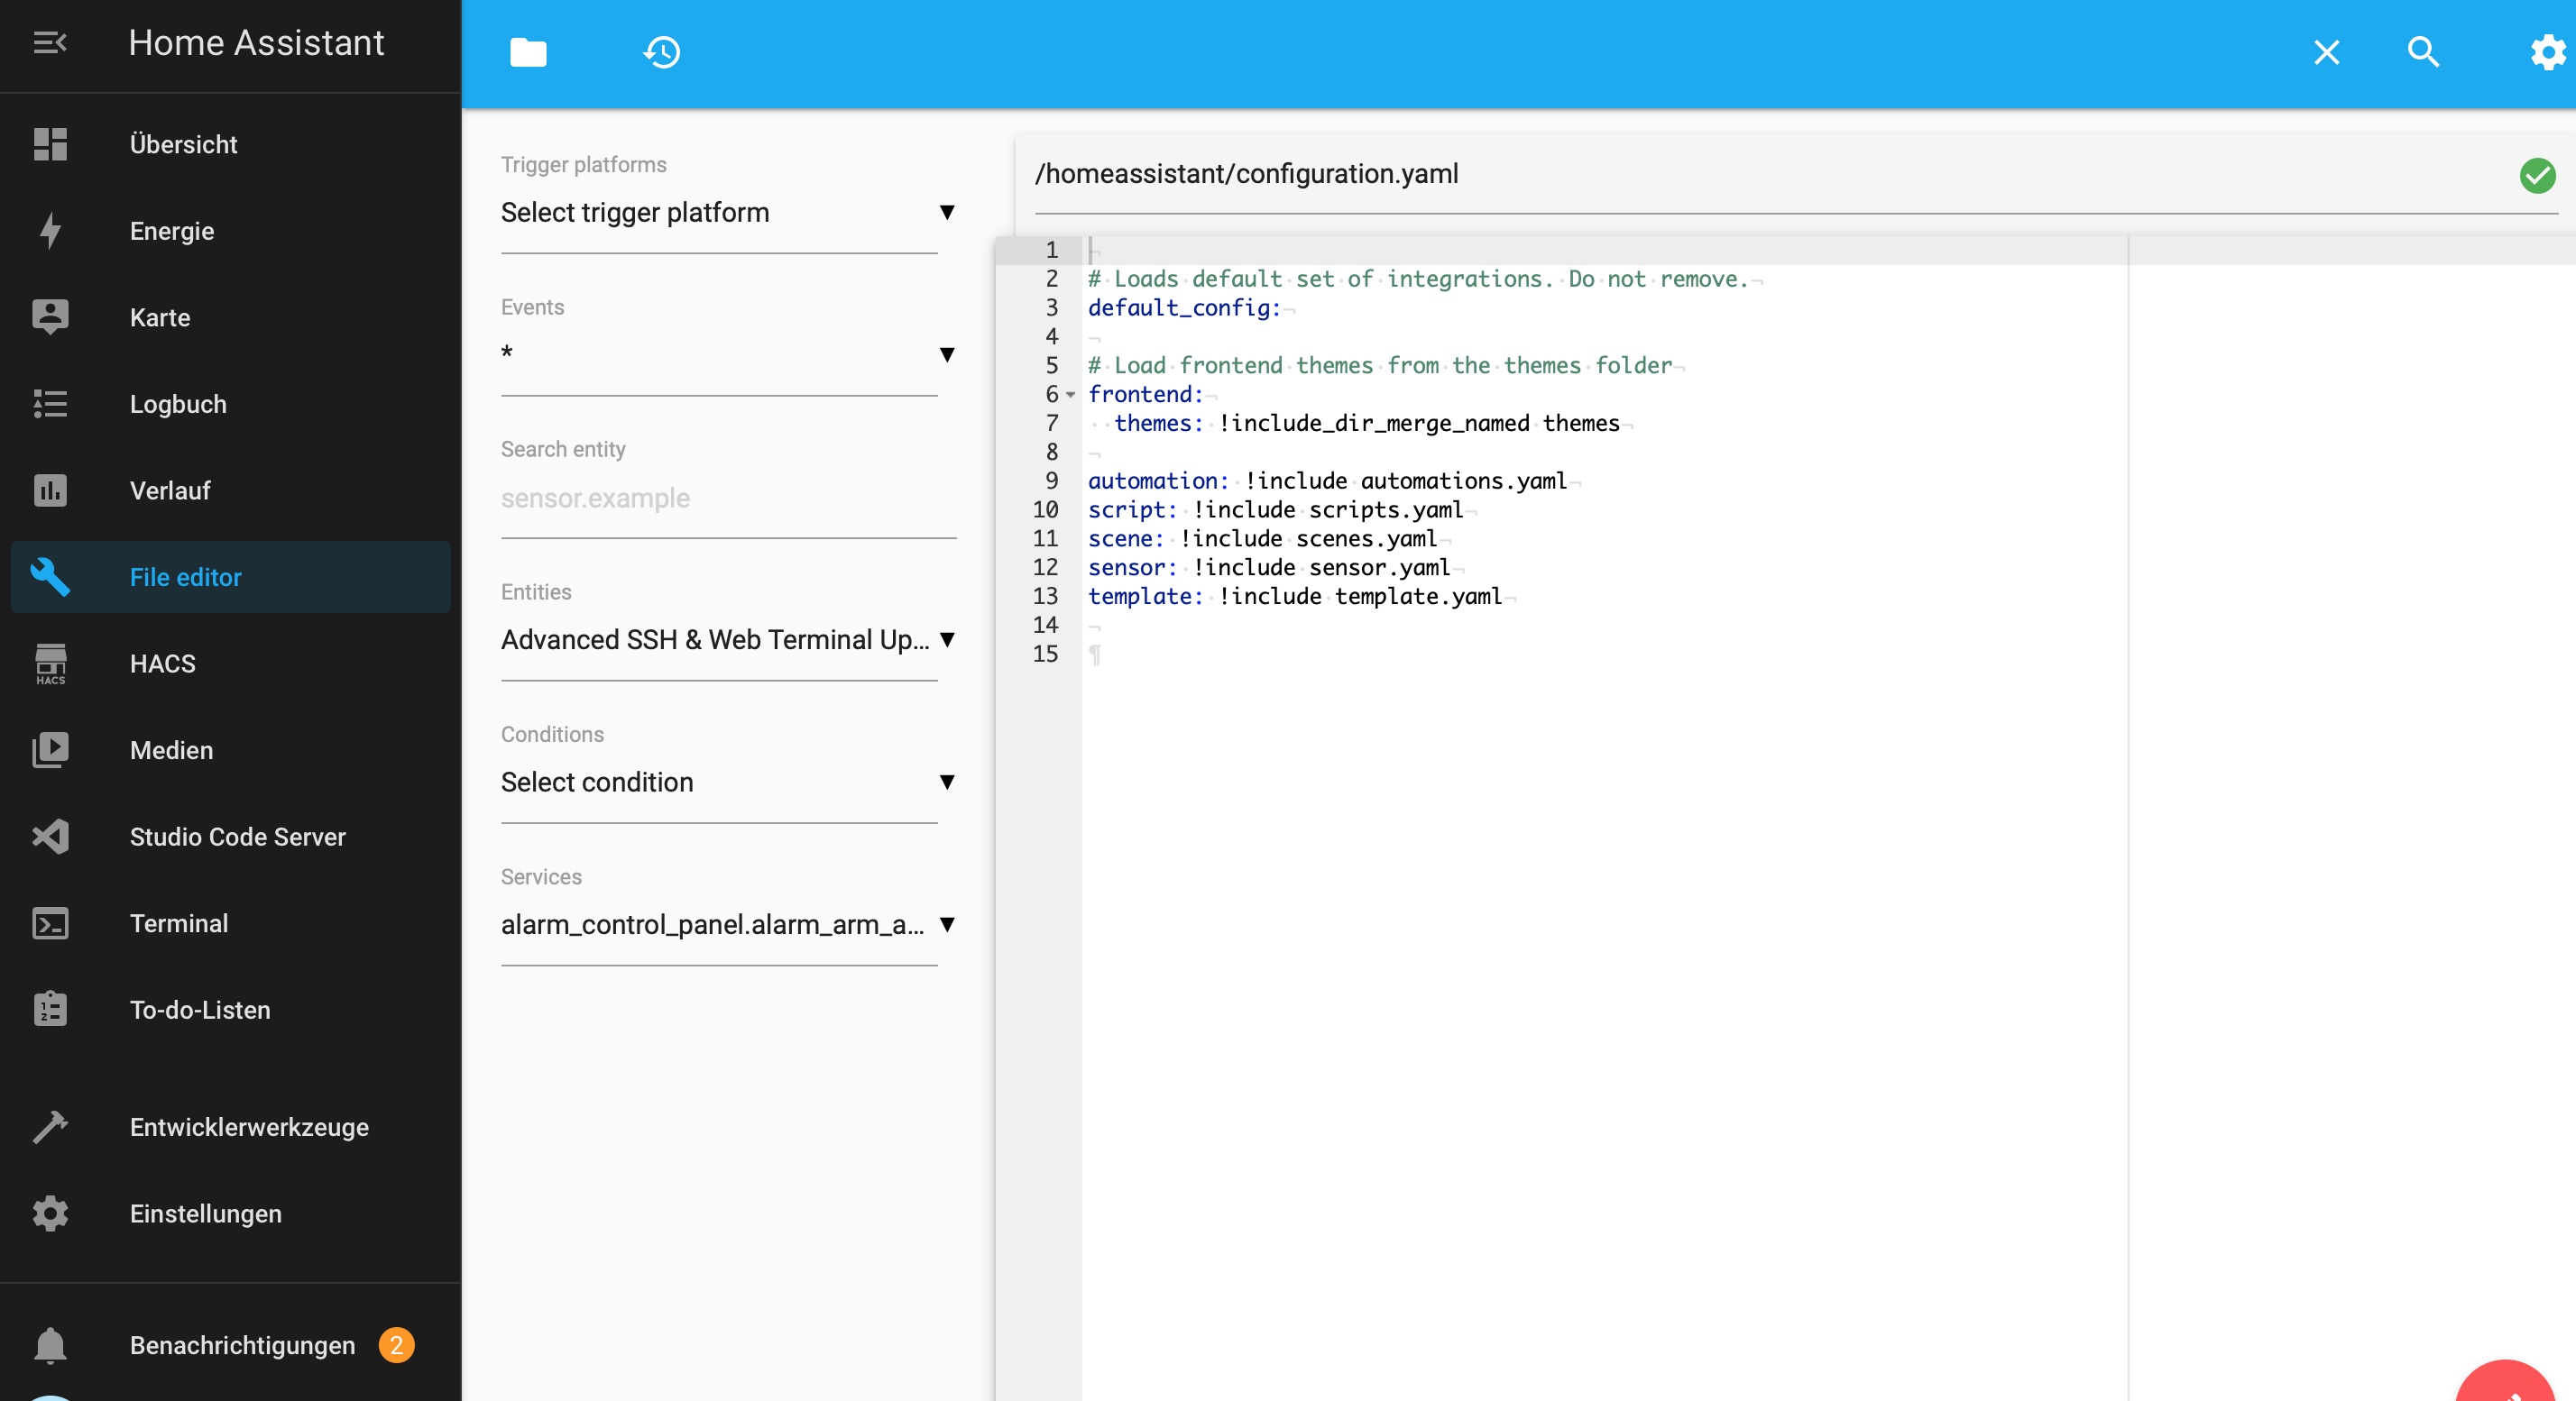Open the Events dropdown
Viewport: 2576px width, 1401px height.
[x=727, y=354]
